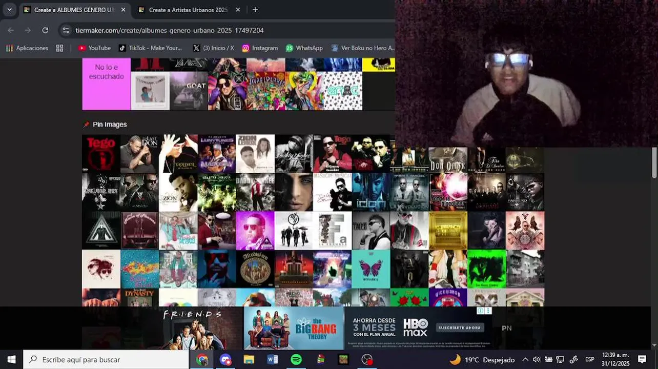The height and width of the screenshot is (369, 658).
Task: Open the Ver Boku no Hero A... bookmark
Action: (362, 48)
